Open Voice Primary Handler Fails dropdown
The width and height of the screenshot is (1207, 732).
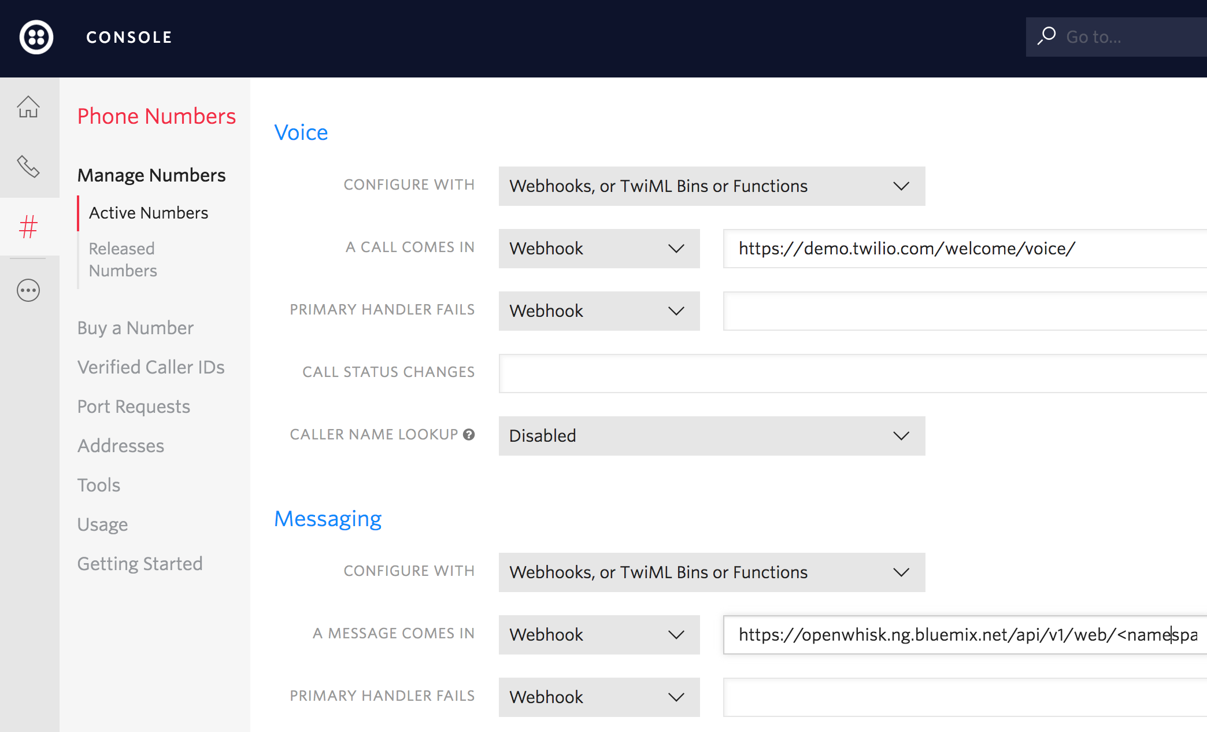click(598, 311)
